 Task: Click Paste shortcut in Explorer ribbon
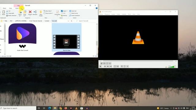tap(11, 16)
